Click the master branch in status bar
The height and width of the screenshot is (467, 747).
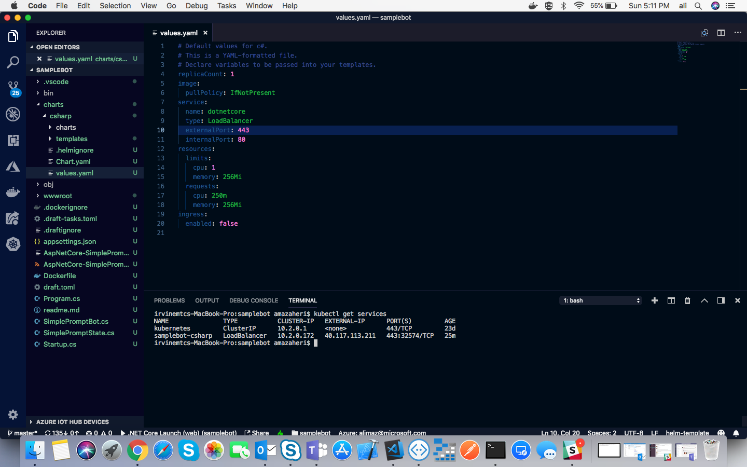23,433
